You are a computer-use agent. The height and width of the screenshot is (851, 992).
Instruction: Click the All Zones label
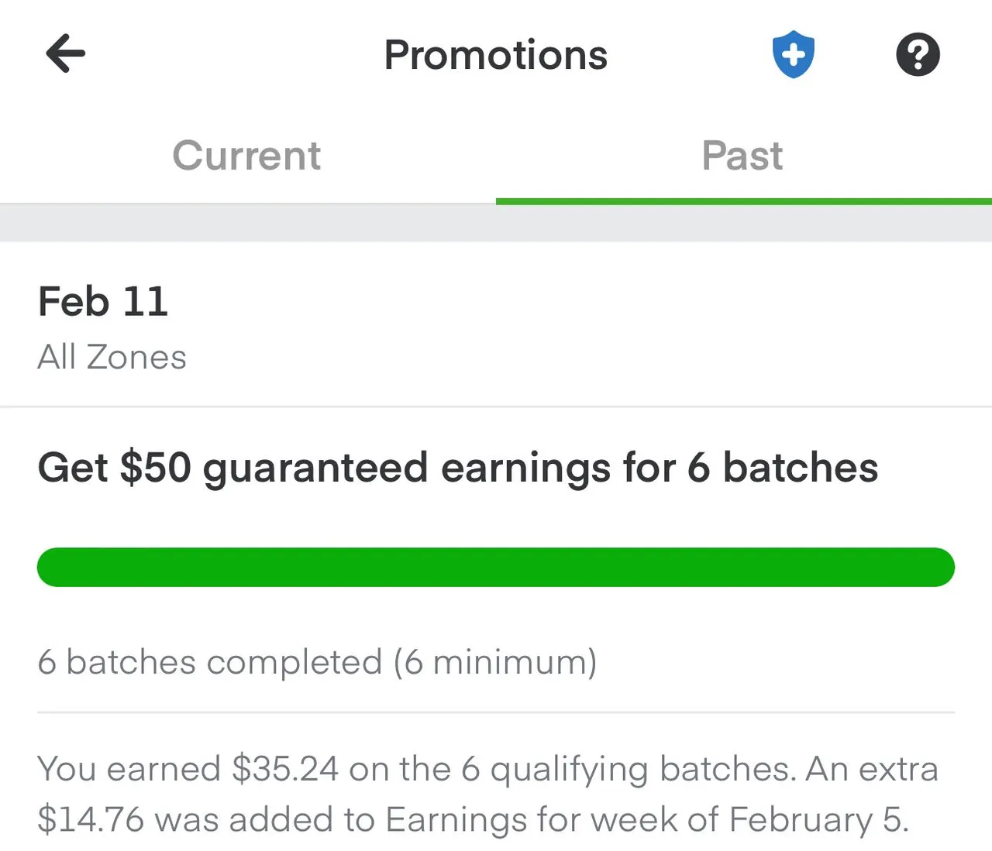(x=112, y=357)
